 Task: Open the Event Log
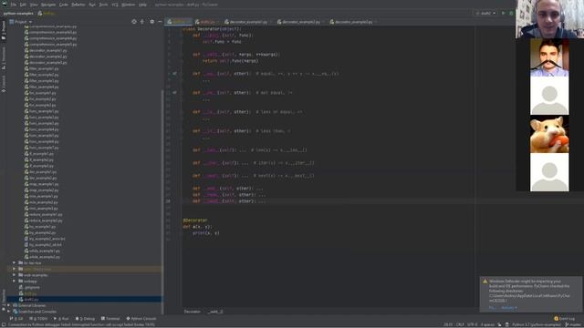(565, 319)
